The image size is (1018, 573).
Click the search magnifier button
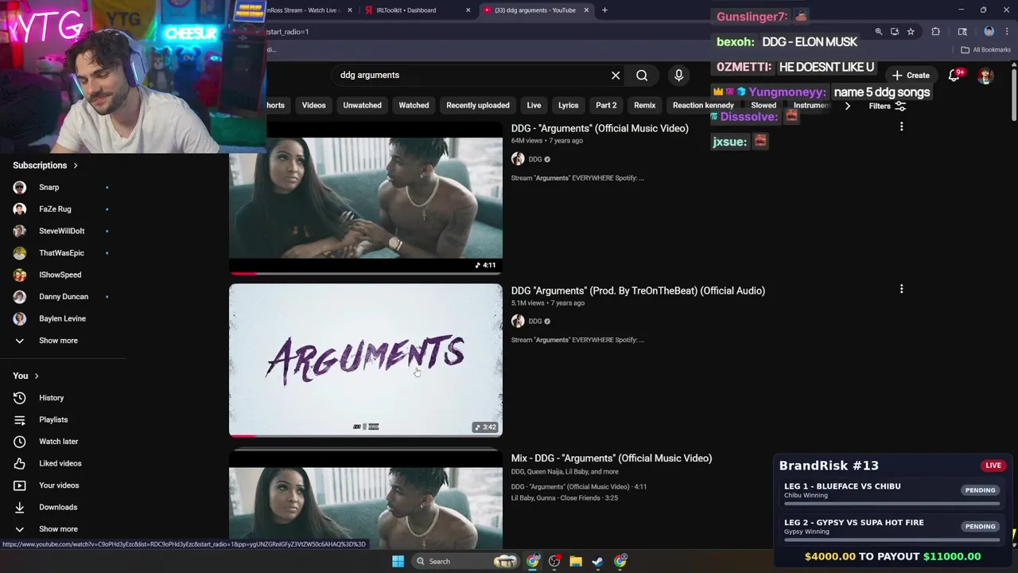coord(642,75)
